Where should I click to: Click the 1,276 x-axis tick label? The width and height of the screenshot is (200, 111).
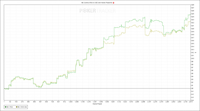[x=89, y=102]
